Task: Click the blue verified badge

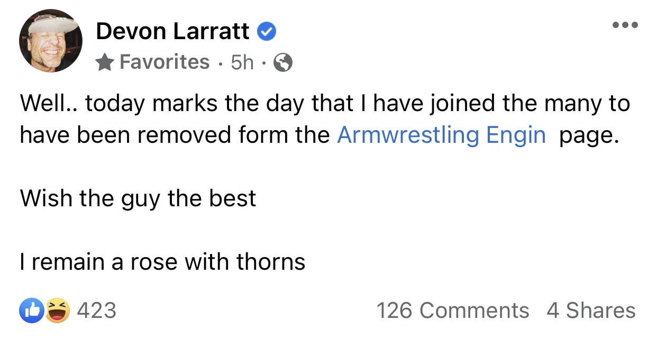Action: point(267,32)
